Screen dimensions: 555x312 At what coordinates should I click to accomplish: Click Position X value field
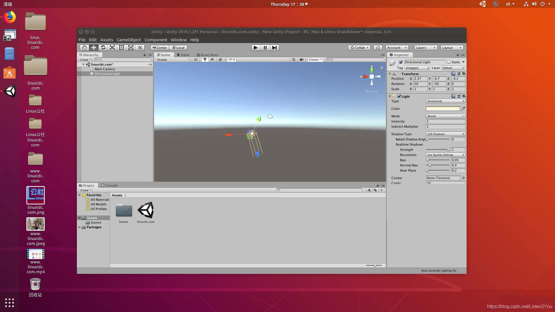click(420, 79)
